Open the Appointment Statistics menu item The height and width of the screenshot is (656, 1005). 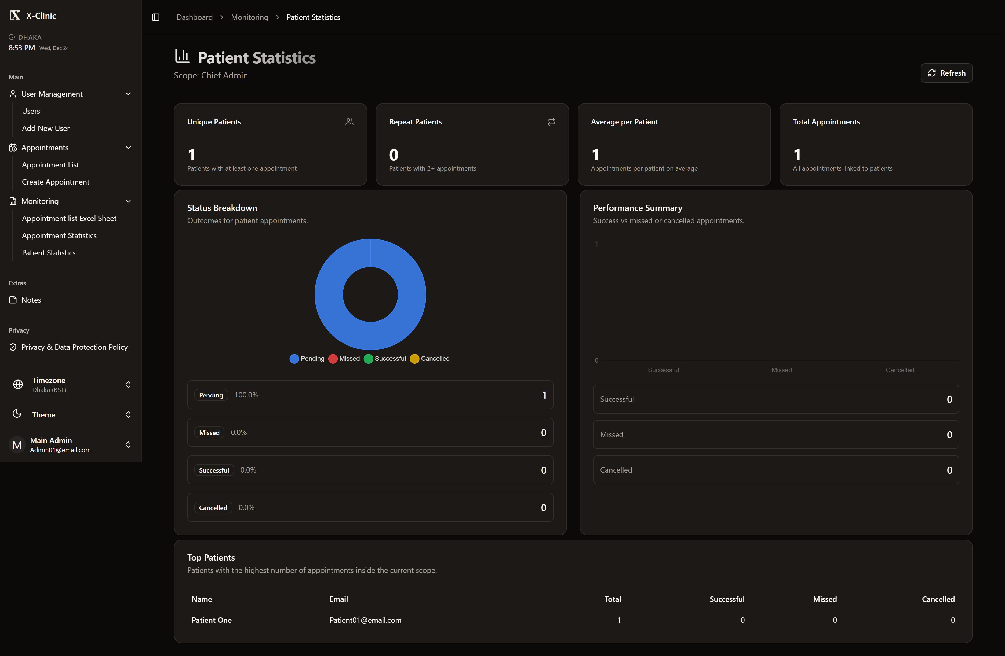point(59,235)
